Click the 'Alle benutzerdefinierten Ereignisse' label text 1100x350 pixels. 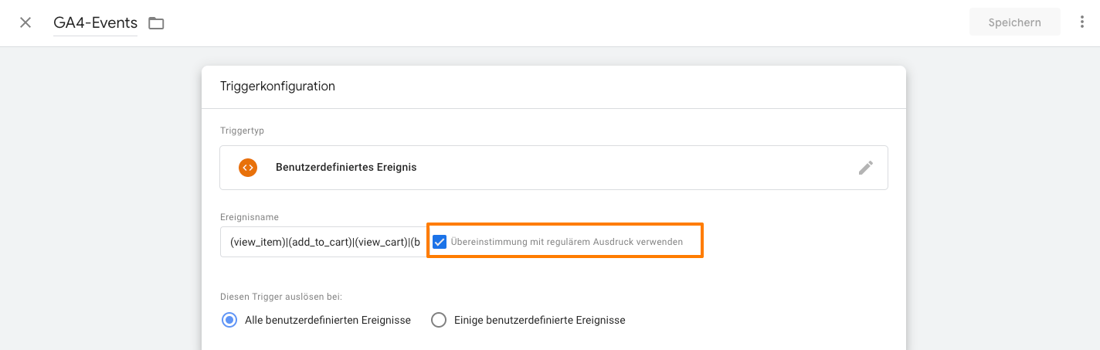328,320
